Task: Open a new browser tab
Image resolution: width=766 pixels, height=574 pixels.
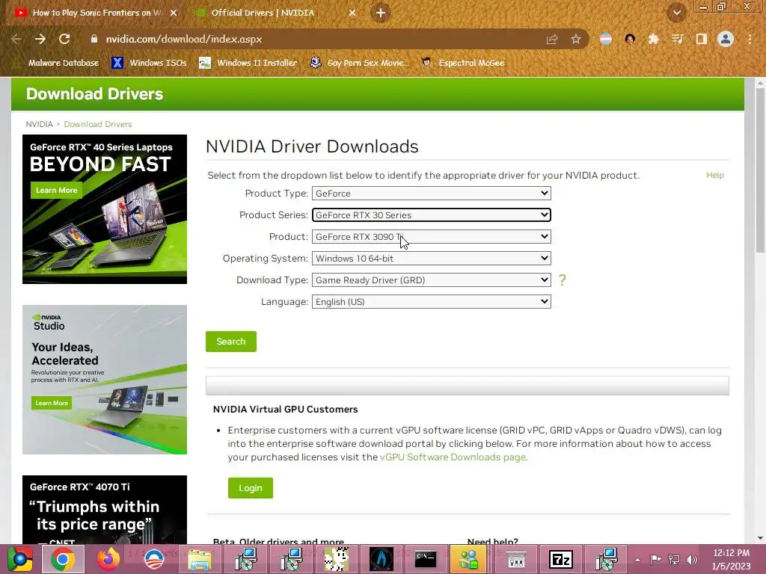Action: click(x=381, y=13)
